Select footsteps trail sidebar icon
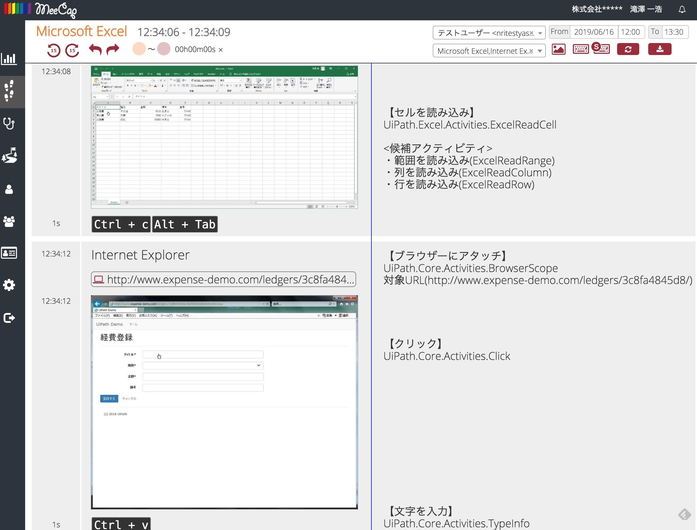The image size is (697, 530). (x=10, y=91)
